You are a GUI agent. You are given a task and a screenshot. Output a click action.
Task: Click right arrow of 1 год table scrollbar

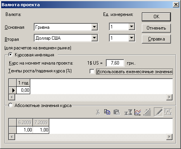coord(169,97)
